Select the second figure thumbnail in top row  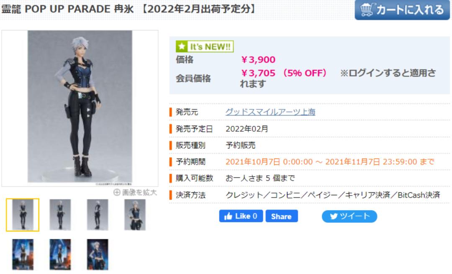click(x=60, y=215)
